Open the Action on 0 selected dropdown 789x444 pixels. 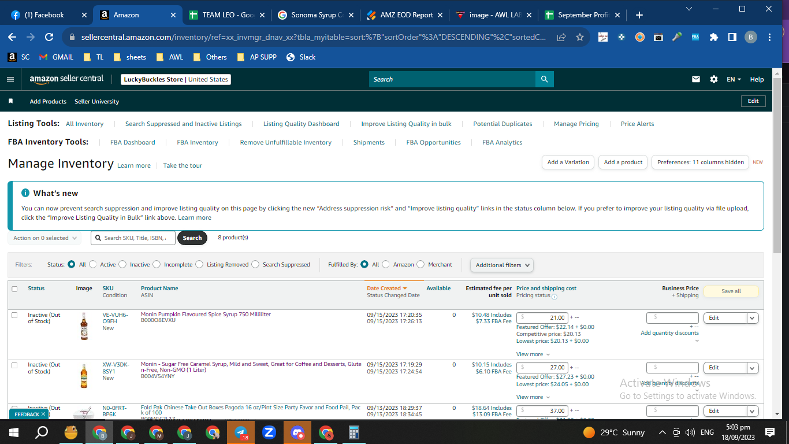point(44,238)
